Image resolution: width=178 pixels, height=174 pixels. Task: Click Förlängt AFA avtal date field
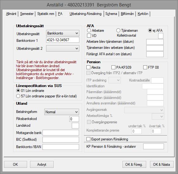click(155, 54)
